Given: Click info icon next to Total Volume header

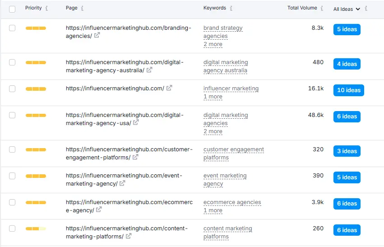Looking at the screenshot, I should 322,8.
